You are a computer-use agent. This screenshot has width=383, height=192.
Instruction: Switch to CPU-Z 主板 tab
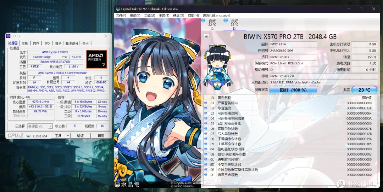click(25, 43)
